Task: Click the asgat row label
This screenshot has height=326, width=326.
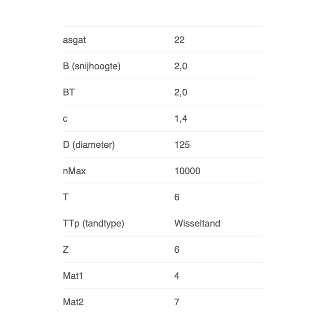Action: [x=74, y=40]
